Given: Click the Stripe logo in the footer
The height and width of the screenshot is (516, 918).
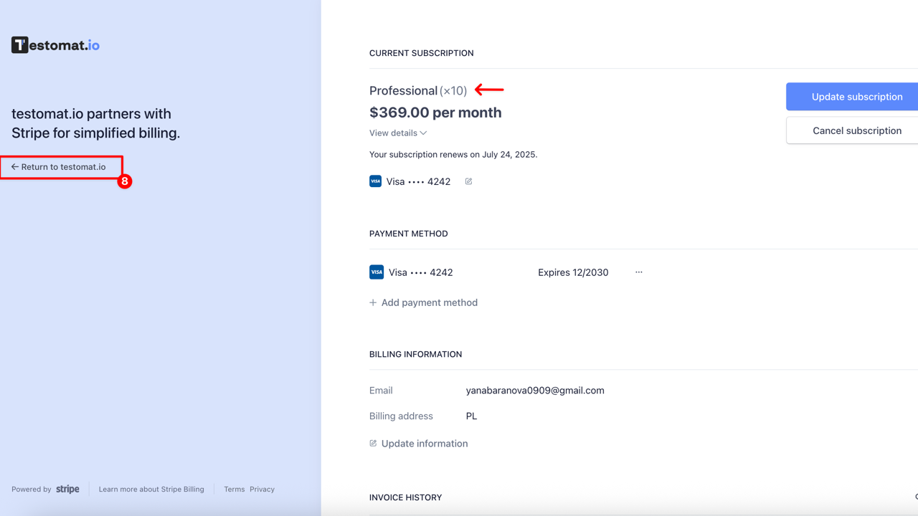Looking at the screenshot, I should tap(67, 489).
